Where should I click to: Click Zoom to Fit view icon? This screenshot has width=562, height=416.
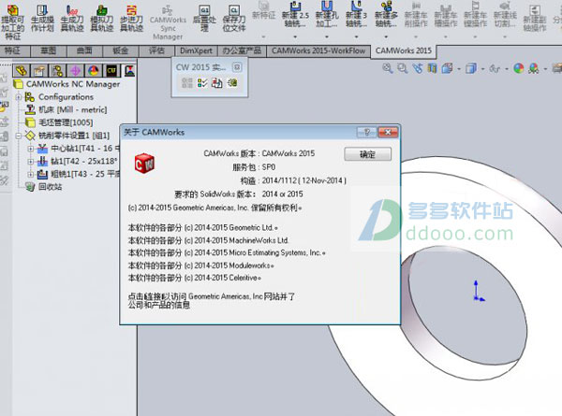pyautogui.click(x=388, y=68)
